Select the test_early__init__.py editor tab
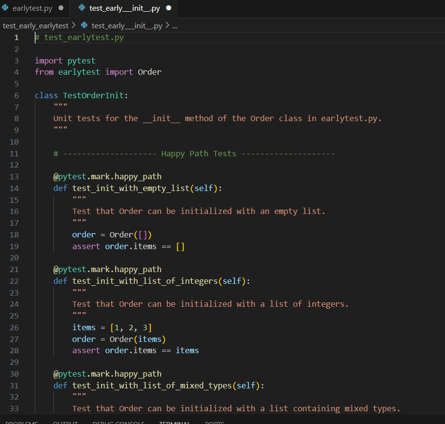445x424 pixels. point(124,8)
